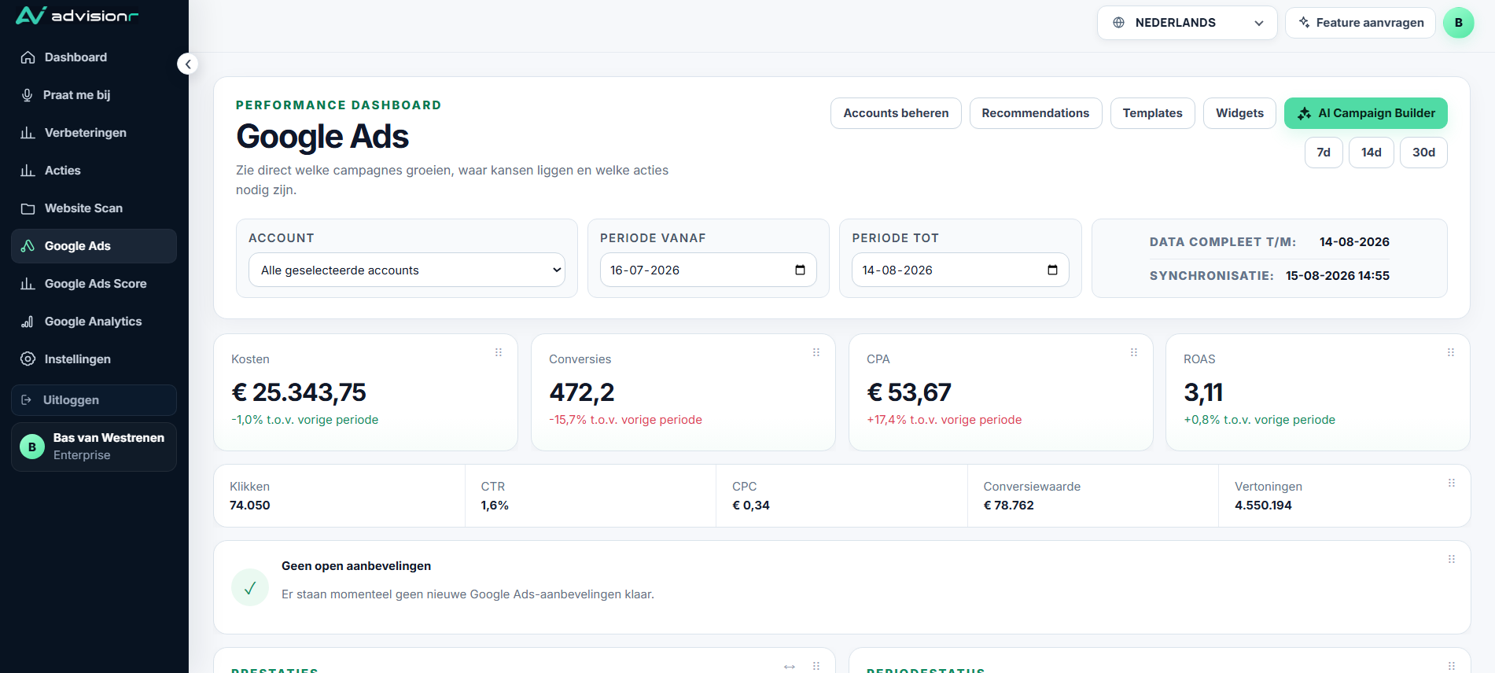Open Widgets
Image resolution: width=1495 pixels, height=673 pixels.
1239,113
